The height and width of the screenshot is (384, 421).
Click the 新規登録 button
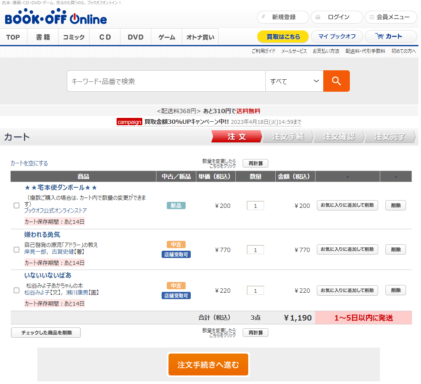pos(283,17)
